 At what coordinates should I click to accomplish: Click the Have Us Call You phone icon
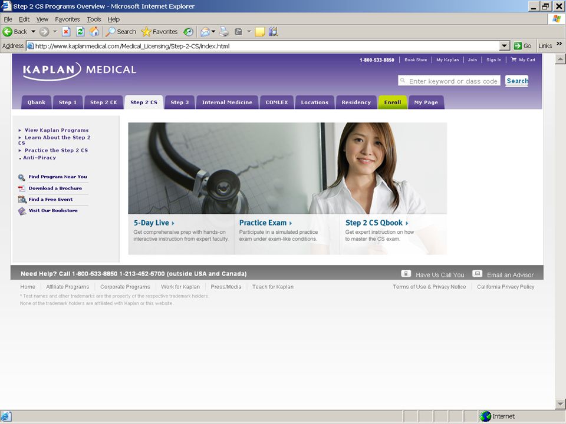tap(406, 274)
